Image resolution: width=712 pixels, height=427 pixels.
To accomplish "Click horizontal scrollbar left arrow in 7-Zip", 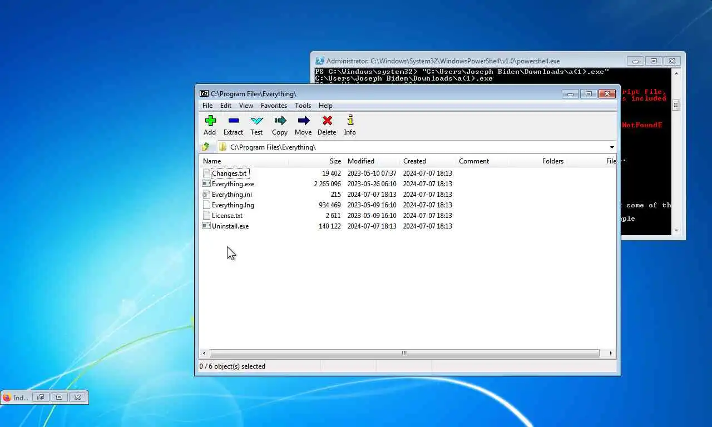I will 204,353.
